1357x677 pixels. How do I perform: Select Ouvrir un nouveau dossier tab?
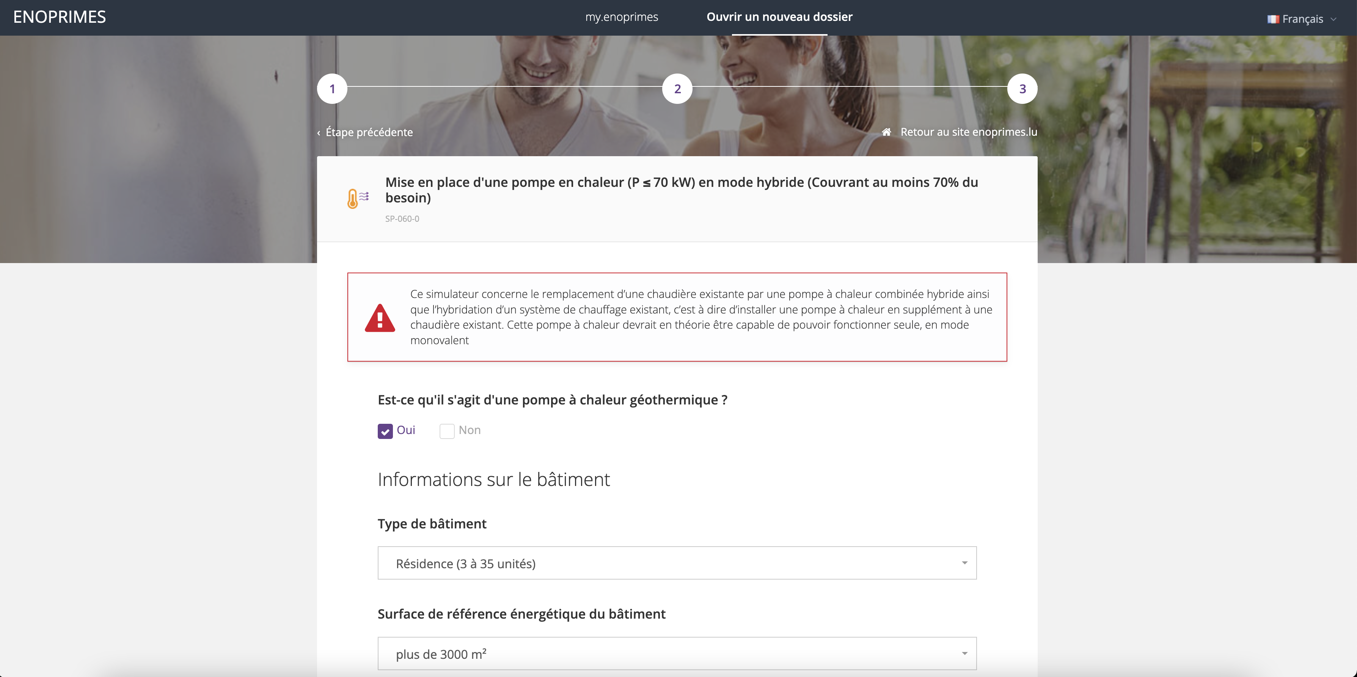point(779,17)
